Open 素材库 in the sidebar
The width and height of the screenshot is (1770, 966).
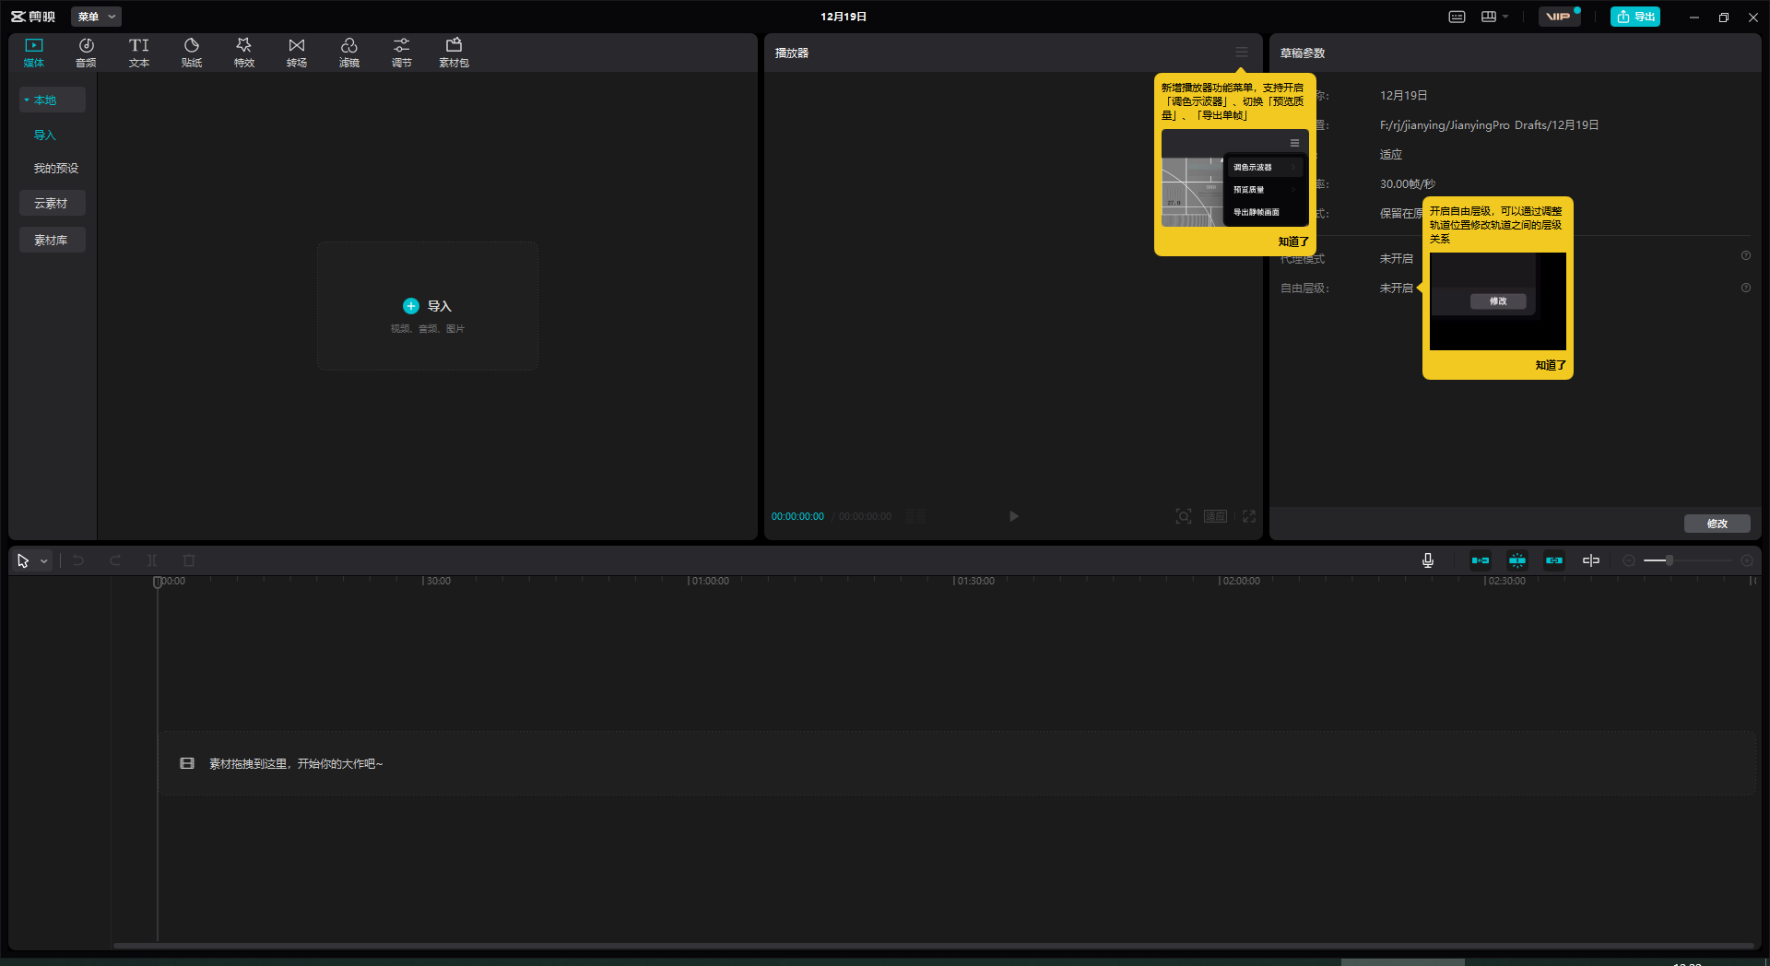coord(53,240)
